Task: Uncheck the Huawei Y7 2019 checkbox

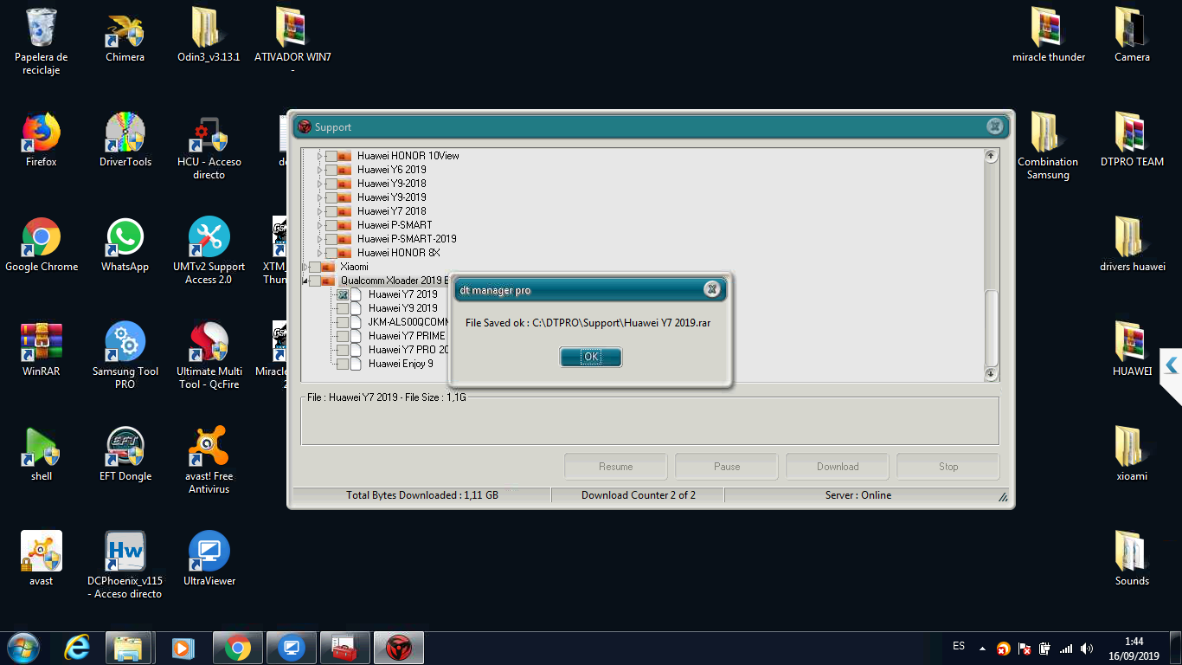Action: point(343,294)
